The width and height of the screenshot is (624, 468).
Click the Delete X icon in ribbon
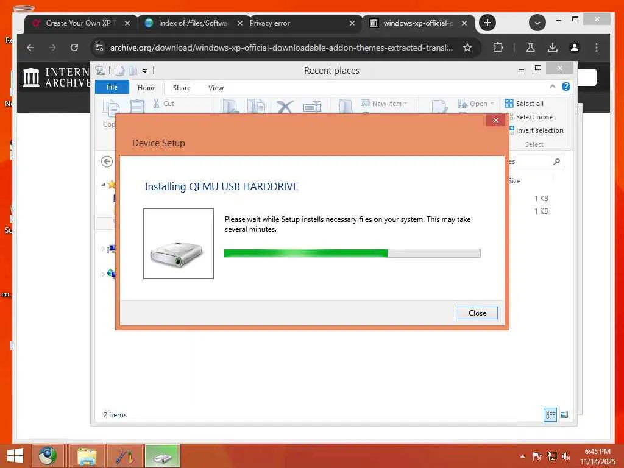[285, 107]
